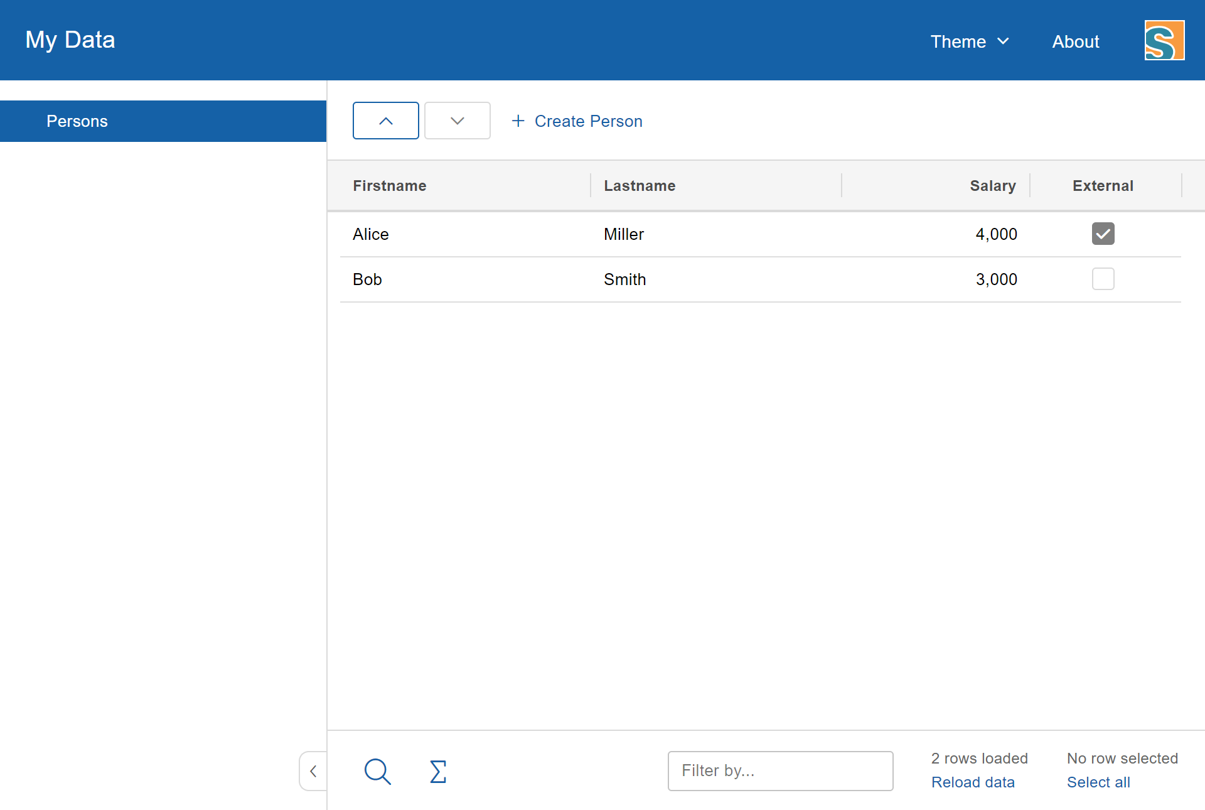Click the Create Person plus icon
The height and width of the screenshot is (810, 1205).
pyautogui.click(x=517, y=120)
